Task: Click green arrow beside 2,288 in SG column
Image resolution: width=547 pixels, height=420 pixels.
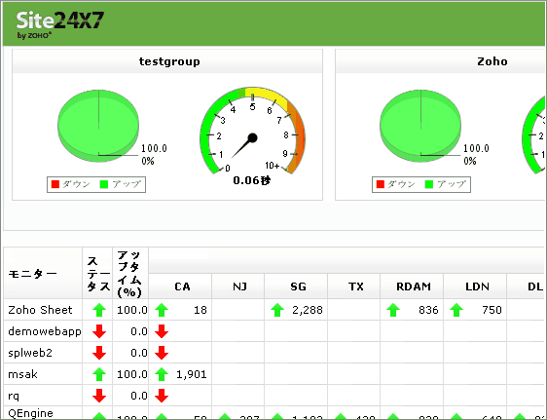Action: point(277,310)
